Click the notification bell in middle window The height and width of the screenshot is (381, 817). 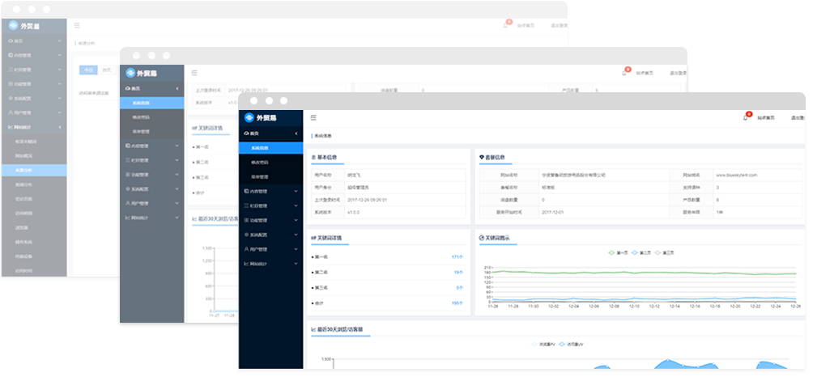point(623,73)
